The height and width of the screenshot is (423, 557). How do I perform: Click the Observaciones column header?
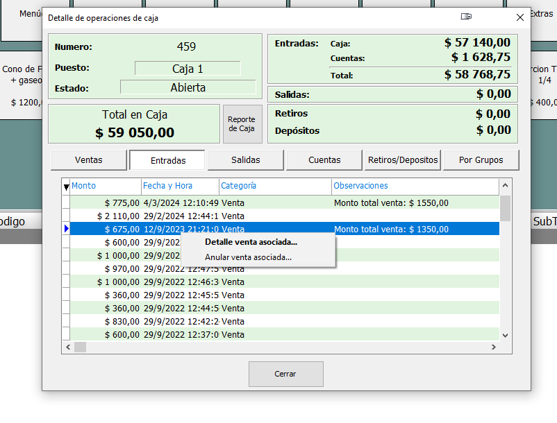tap(415, 186)
